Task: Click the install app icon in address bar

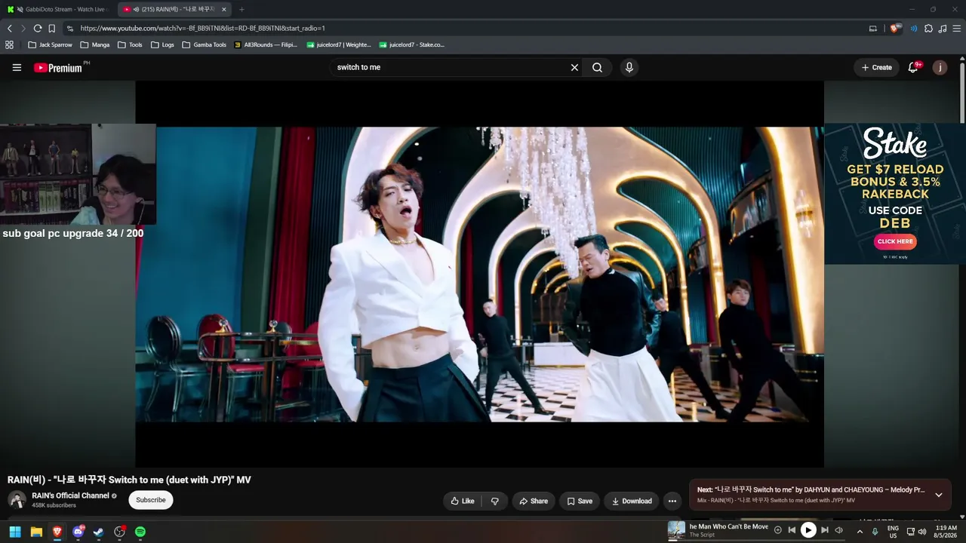Action: [873, 28]
